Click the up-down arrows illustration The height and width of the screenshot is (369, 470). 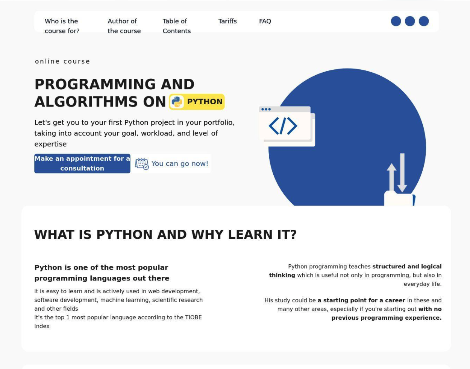[x=397, y=173]
